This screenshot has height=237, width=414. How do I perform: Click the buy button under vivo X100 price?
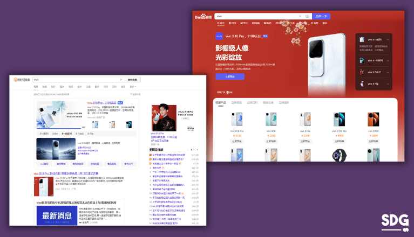[x=374, y=142]
